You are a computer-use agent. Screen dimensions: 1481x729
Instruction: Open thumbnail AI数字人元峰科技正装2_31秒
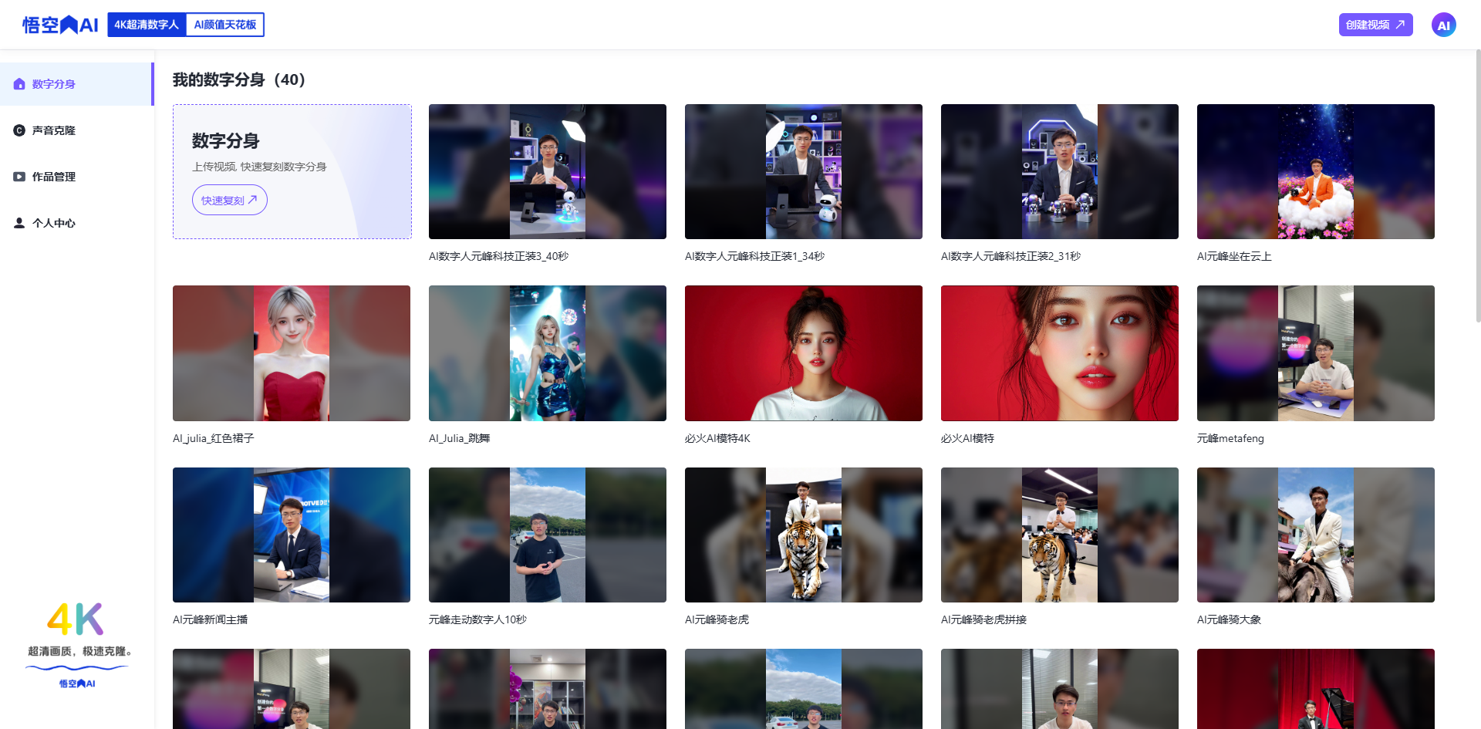tap(1060, 171)
